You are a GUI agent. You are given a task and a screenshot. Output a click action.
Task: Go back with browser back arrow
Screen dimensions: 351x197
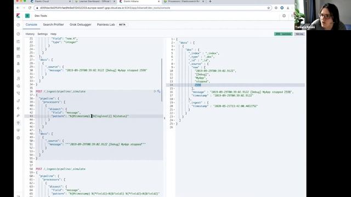[x=18, y=8]
